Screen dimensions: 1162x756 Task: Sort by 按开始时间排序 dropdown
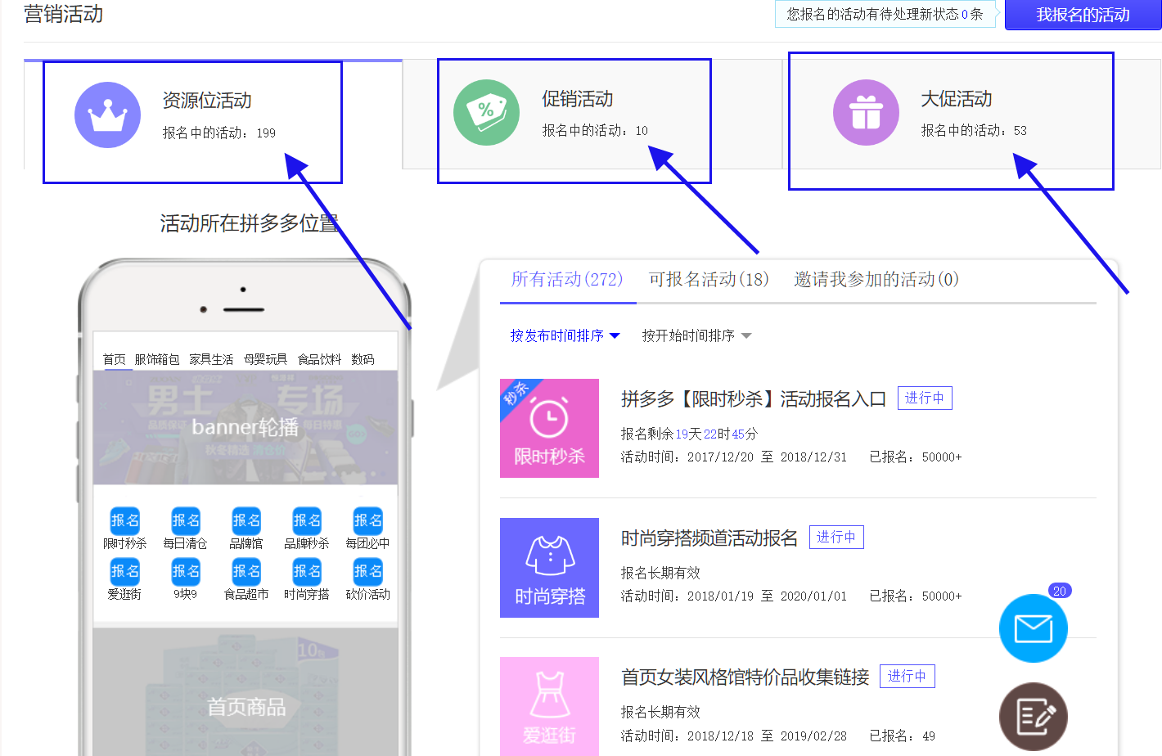coord(696,335)
